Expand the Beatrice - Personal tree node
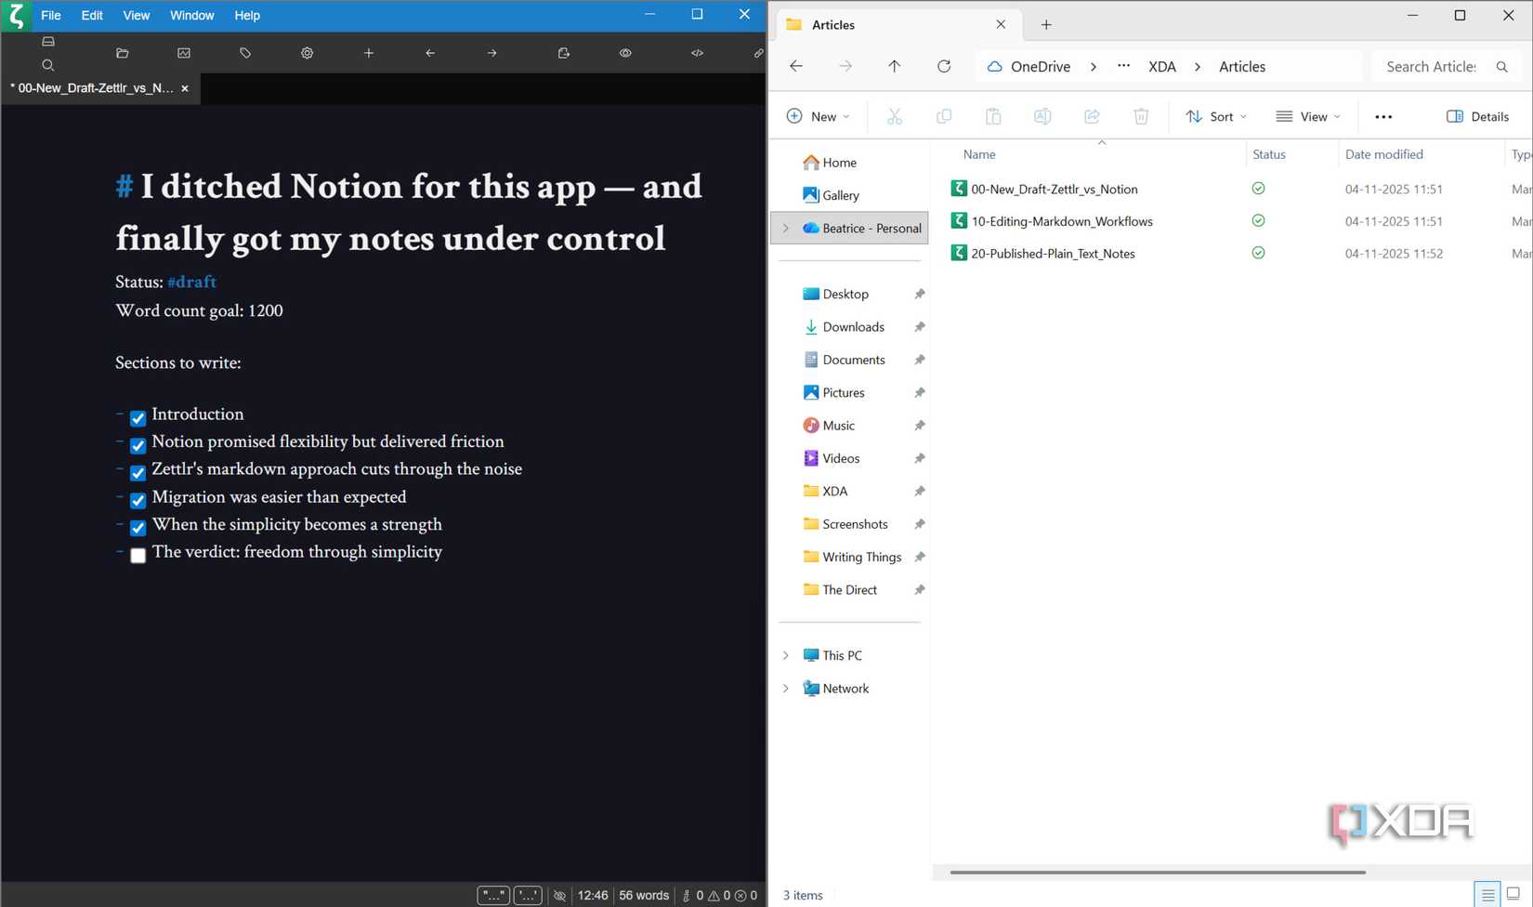The image size is (1533, 907). point(786,228)
